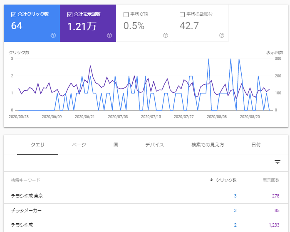Open help icon on 合計クリック数 card
The width and height of the screenshot is (290, 232).
(53, 35)
